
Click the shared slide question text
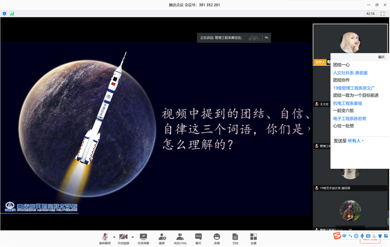coord(235,129)
